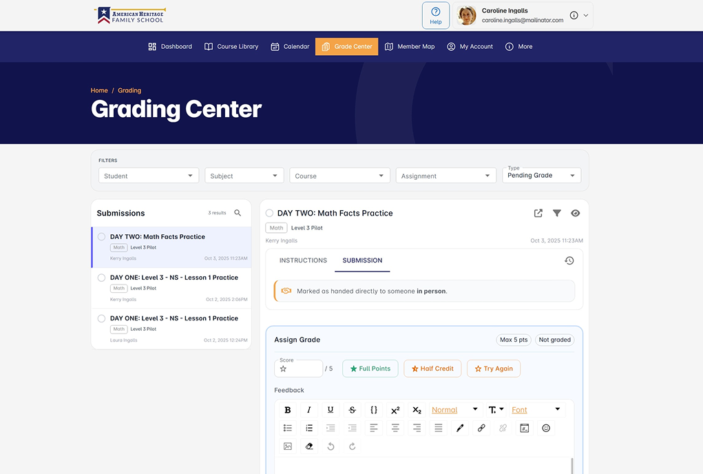The image size is (703, 474).
Task: Open submission in new window
Action: coord(538,214)
